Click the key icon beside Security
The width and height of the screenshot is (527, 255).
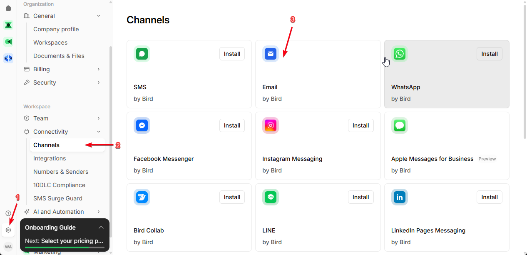[27, 82]
